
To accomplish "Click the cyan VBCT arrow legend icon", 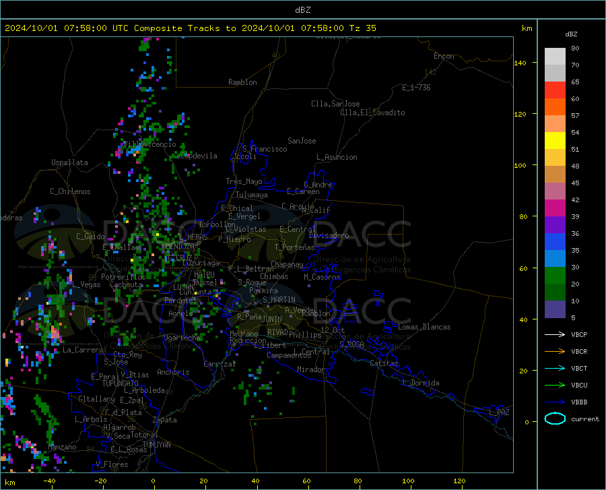I will pos(555,368).
